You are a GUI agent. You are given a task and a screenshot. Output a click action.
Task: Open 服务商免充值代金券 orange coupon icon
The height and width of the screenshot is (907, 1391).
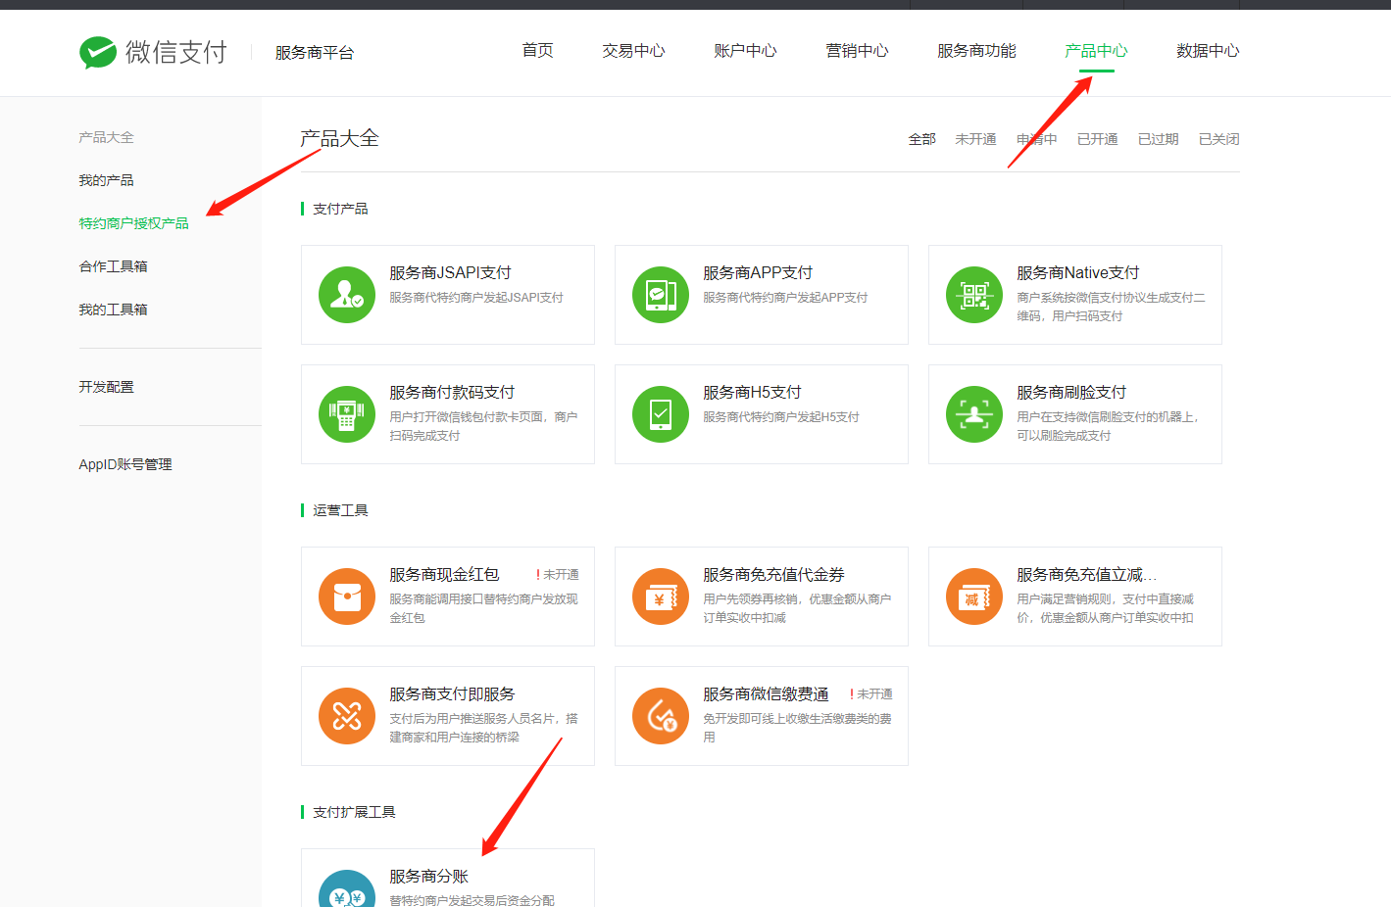pos(661,597)
